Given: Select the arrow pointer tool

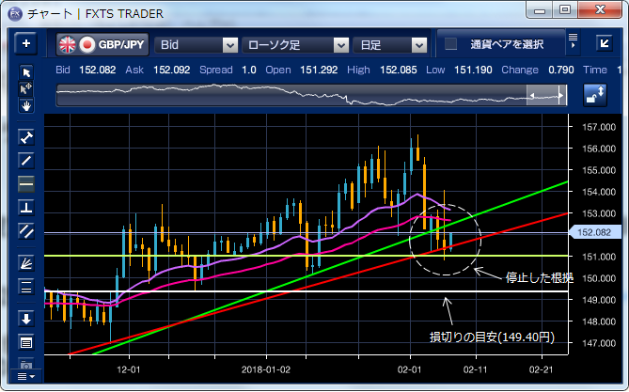Looking at the screenshot, I should point(26,72).
